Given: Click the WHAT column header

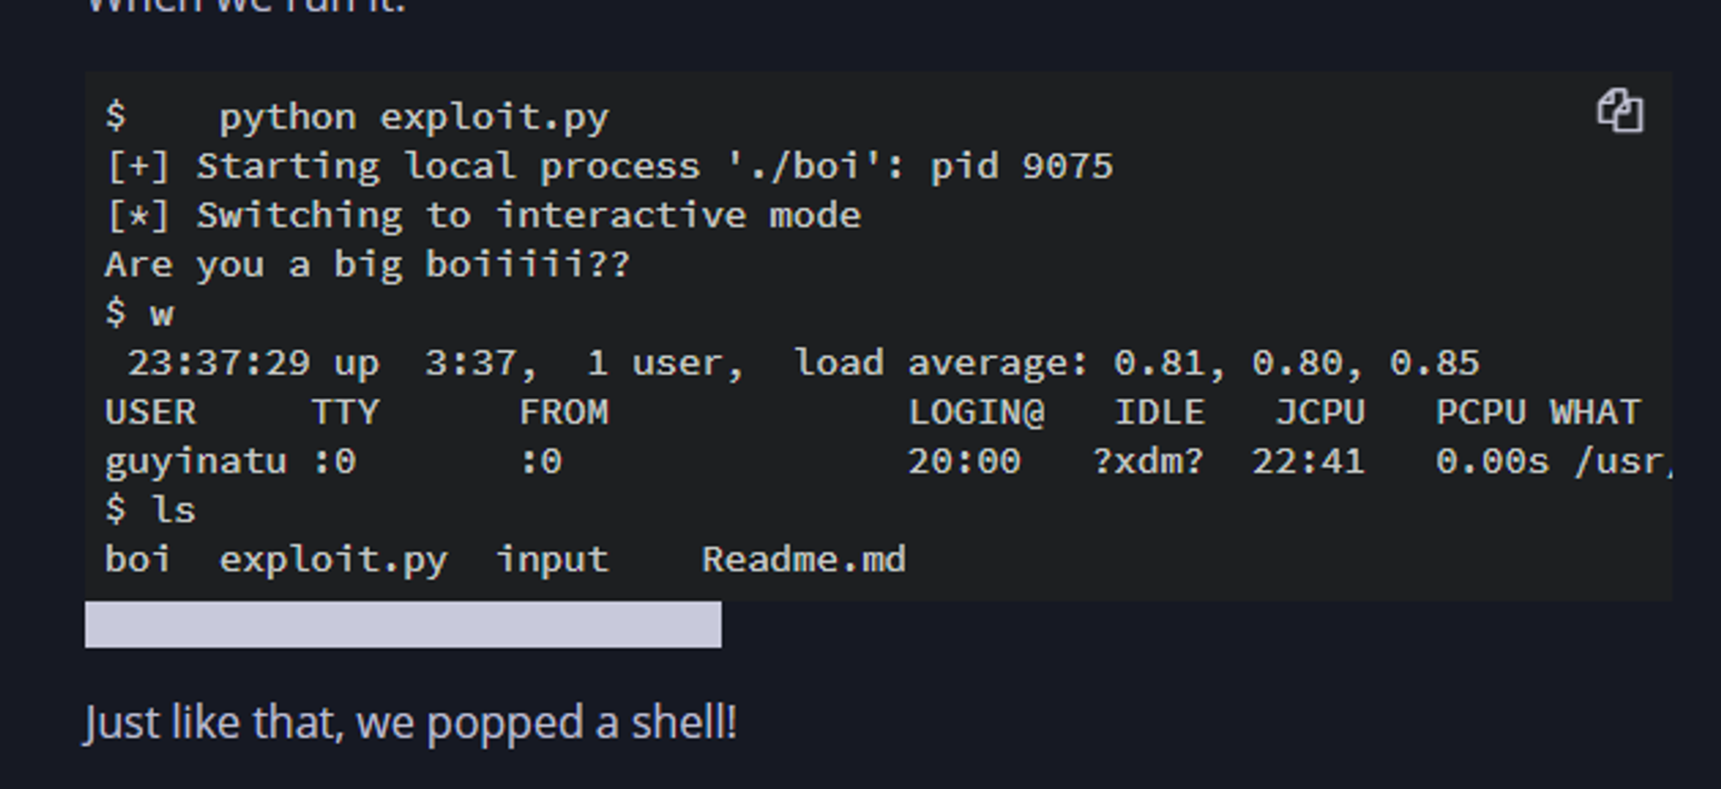Looking at the screenshot, I should 1595,413.
